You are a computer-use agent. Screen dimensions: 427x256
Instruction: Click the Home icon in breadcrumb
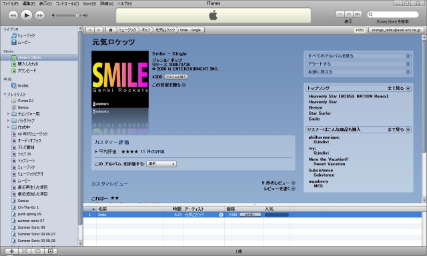pos(111,30)
